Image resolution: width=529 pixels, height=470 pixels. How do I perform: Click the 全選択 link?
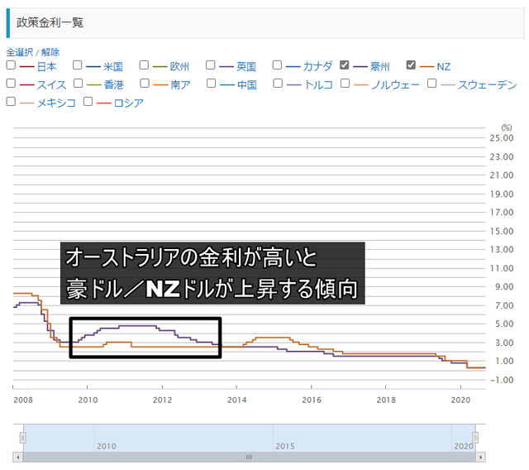tap(20, 52)
